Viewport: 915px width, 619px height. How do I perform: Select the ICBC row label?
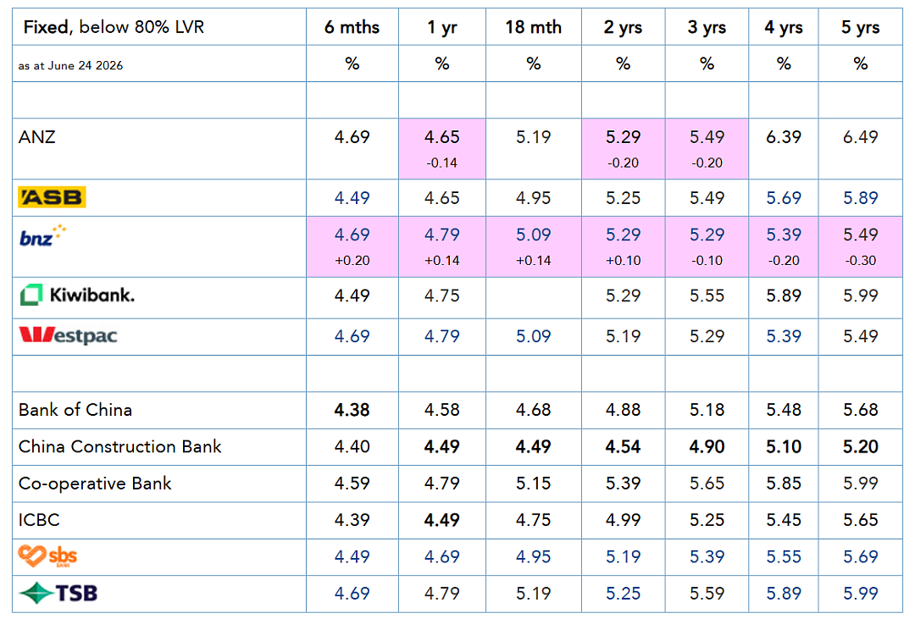click(x=38, y=520)
